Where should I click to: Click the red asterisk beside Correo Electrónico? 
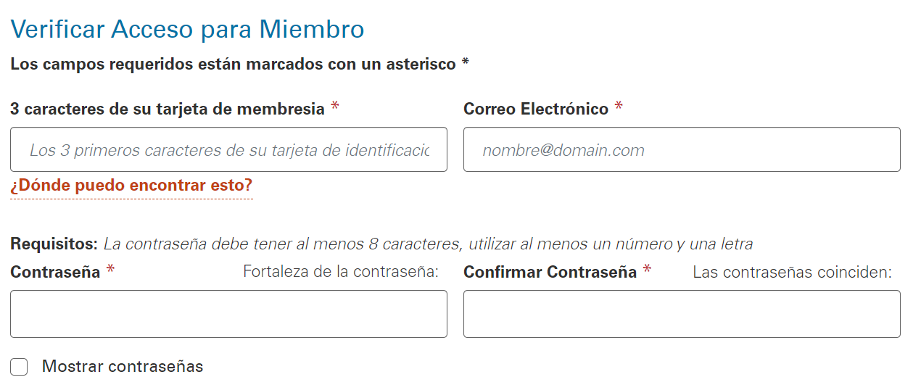(618, 108)
